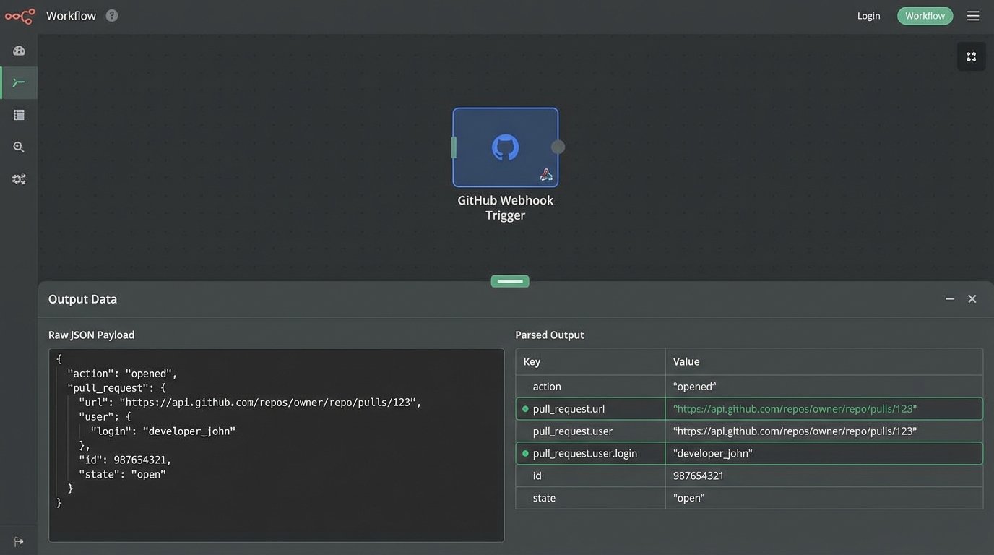Click the Login link in the header
This screenshot has width=994, height=555.
pos(868,15)
